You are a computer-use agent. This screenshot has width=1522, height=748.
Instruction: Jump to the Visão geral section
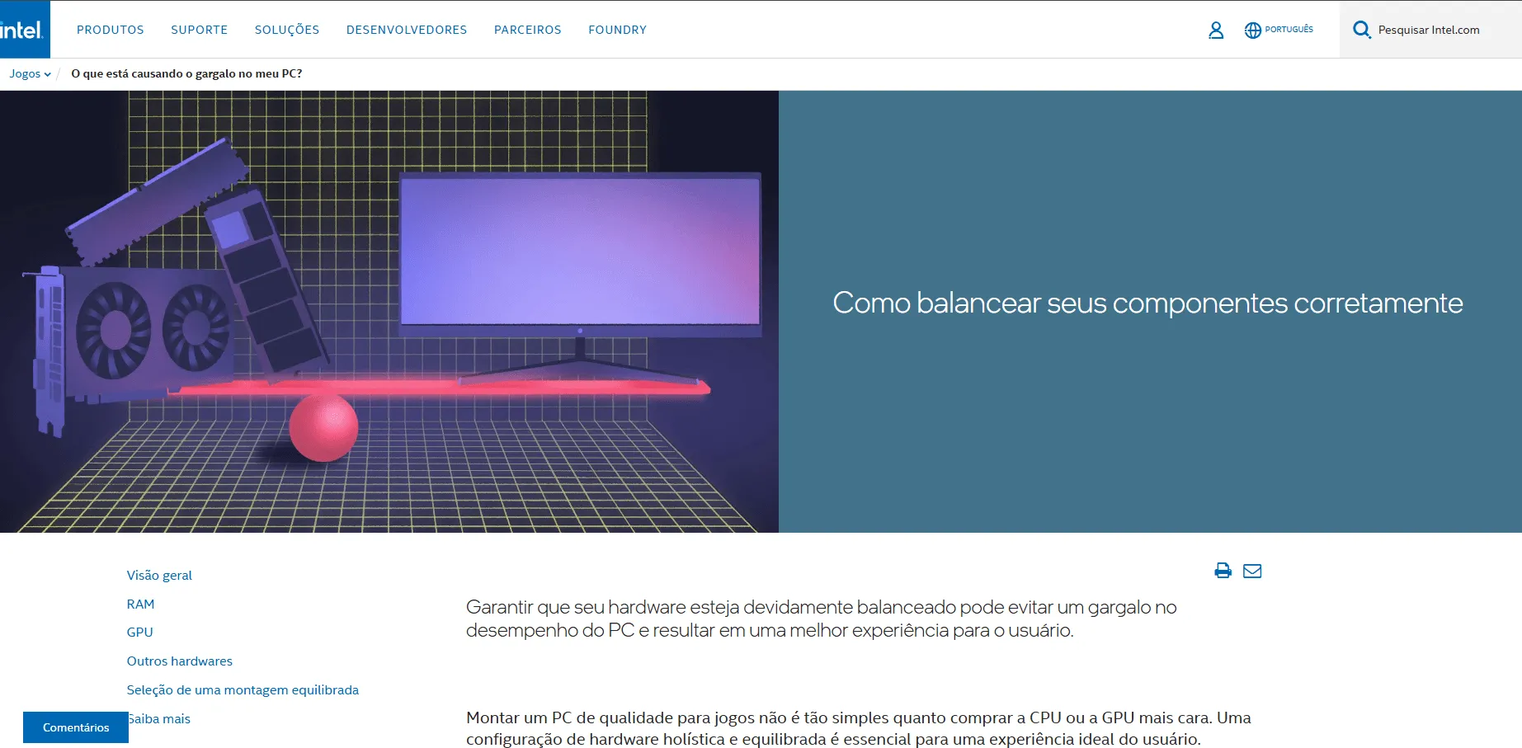(159, 576)
